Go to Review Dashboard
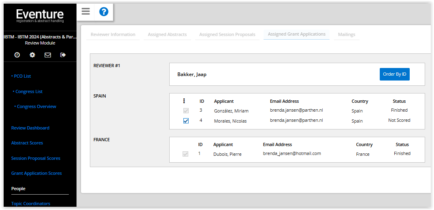Screen dimensions: 434x210 coord(30,128)
